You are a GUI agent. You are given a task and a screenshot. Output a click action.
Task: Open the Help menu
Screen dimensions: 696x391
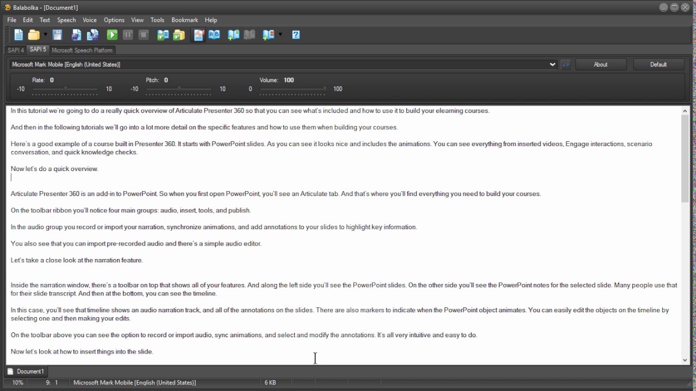pos(210,20)
